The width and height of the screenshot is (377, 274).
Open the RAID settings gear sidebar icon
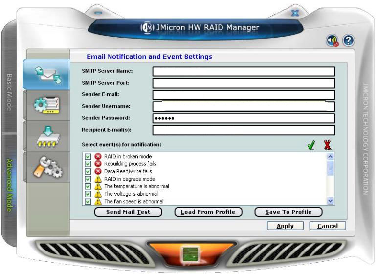coord(47,105)
